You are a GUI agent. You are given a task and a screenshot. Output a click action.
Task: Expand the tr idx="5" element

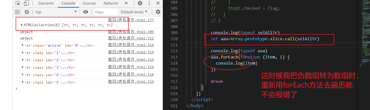pyautogui.click(x=23, y=82)
